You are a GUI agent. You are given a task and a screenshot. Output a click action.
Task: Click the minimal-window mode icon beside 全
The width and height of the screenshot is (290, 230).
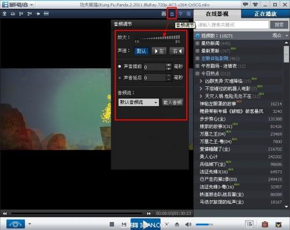[x=13, y=14]
